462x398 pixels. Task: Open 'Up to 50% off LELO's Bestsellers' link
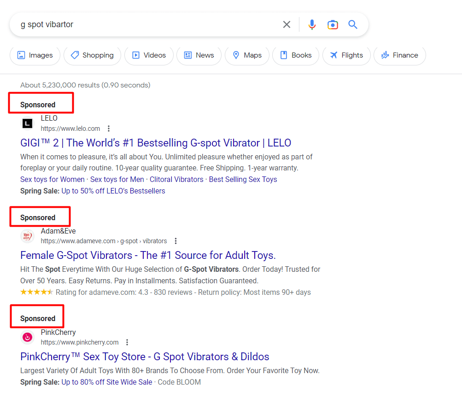point(113,191)
